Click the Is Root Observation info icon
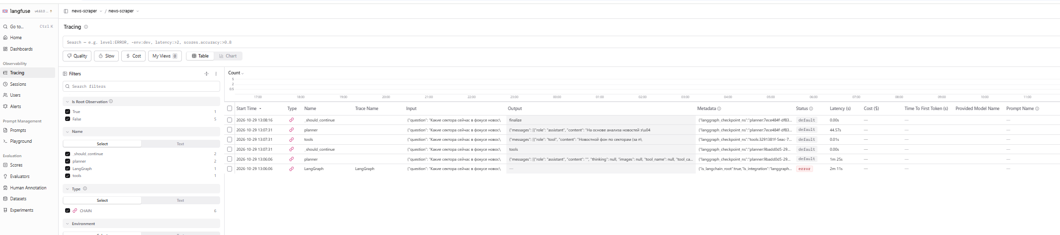This screenshot has height=235, width=1060. pyautogui.click(x=111, y=101)
